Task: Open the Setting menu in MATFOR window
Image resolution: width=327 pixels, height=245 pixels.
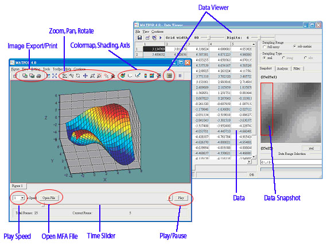Action: pyautogui.click(x=36, y=69)
